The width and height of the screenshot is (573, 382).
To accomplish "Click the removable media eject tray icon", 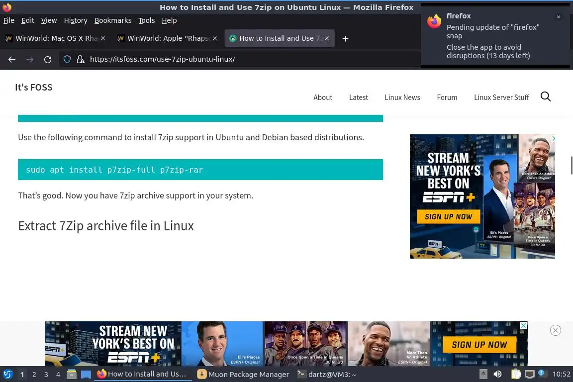I will coord(483,374).
